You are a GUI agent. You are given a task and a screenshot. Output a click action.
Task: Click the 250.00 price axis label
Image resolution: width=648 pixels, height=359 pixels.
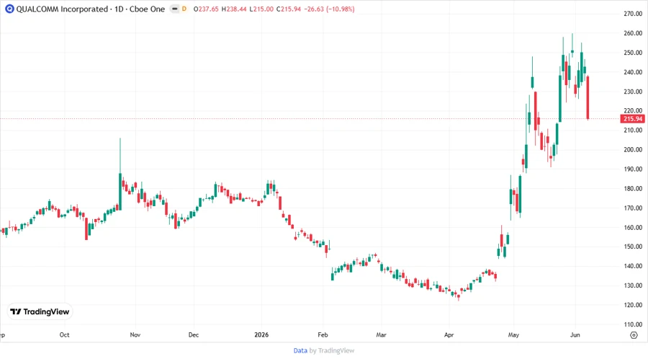pyautogui.click(x=633, y=53)
